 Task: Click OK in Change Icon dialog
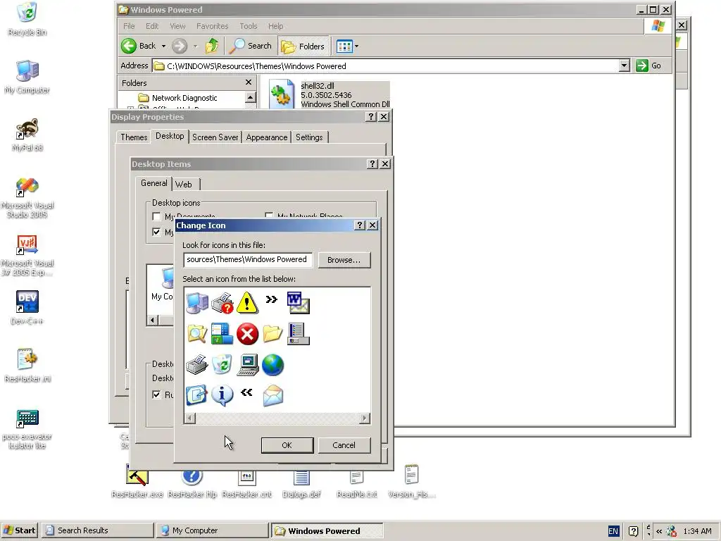pos(287,445)
